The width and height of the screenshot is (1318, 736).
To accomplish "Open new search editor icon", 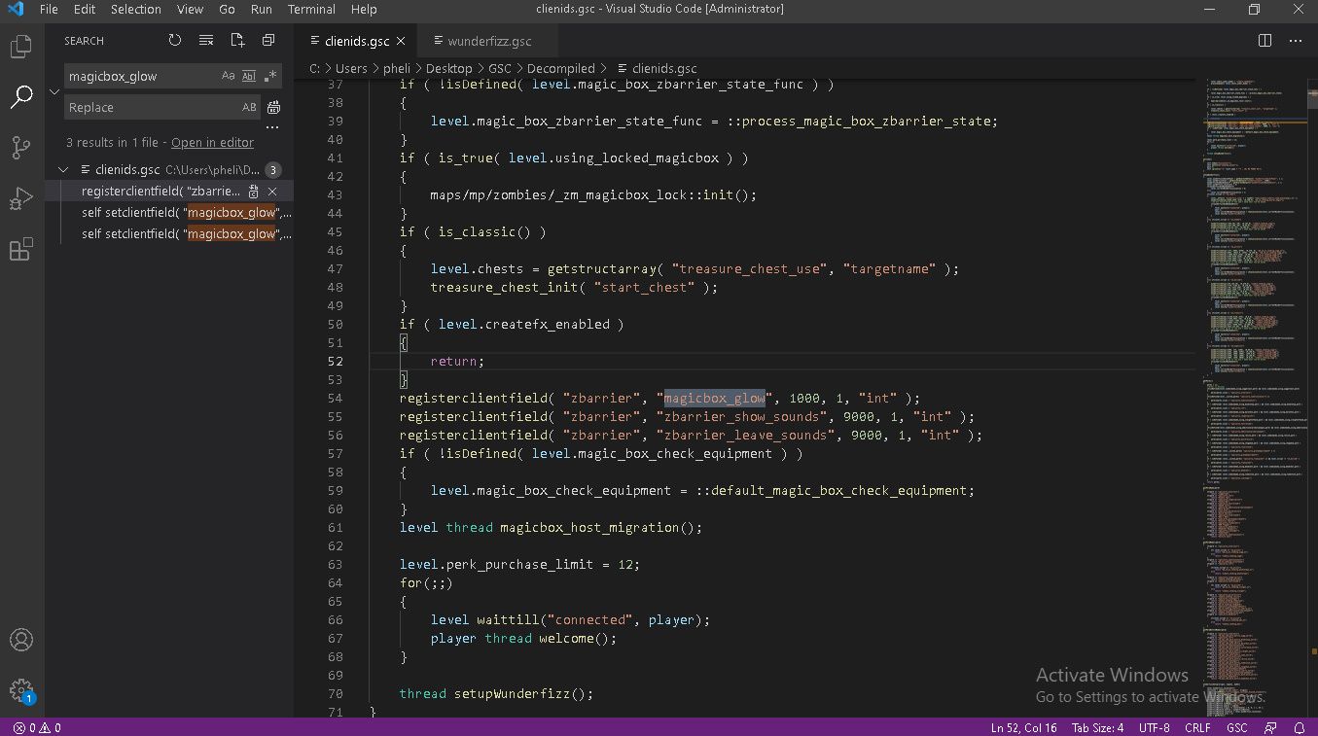I will click(237, 40).
